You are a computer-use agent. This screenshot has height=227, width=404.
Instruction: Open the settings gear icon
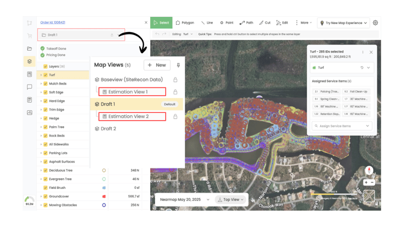click(375, 23)
